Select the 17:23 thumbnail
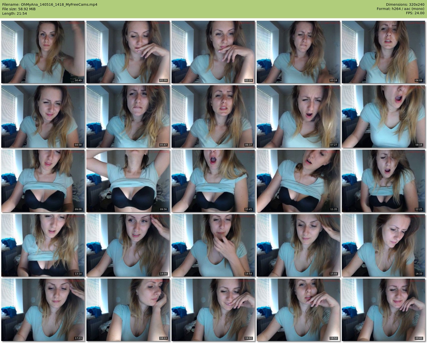The image size is (427, 343). (43, 310)
